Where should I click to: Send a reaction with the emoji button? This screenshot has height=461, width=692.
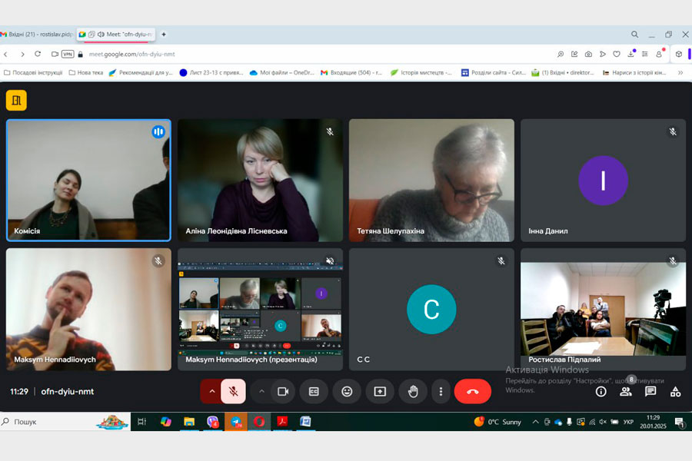(x=347, y=391)
